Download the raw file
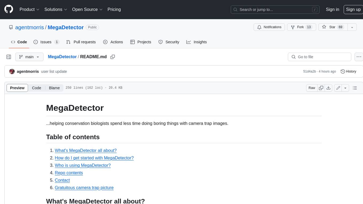Screen dimensions: 363x204 329,88
